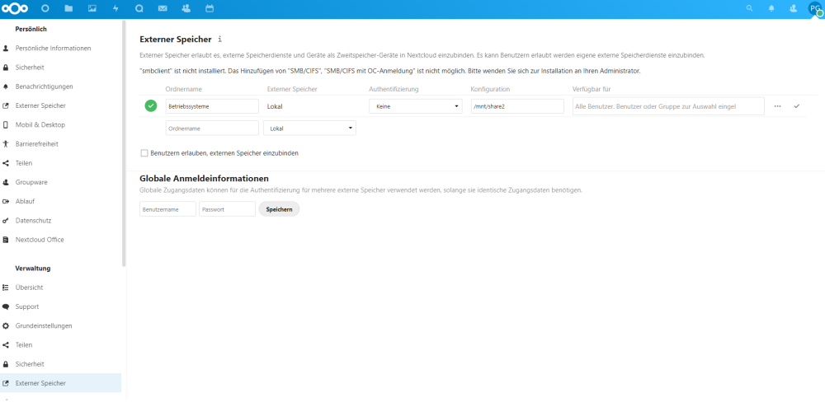
Task: Open the three-dots menu for Betriebssysteme storage
Action: click(778, 106)
